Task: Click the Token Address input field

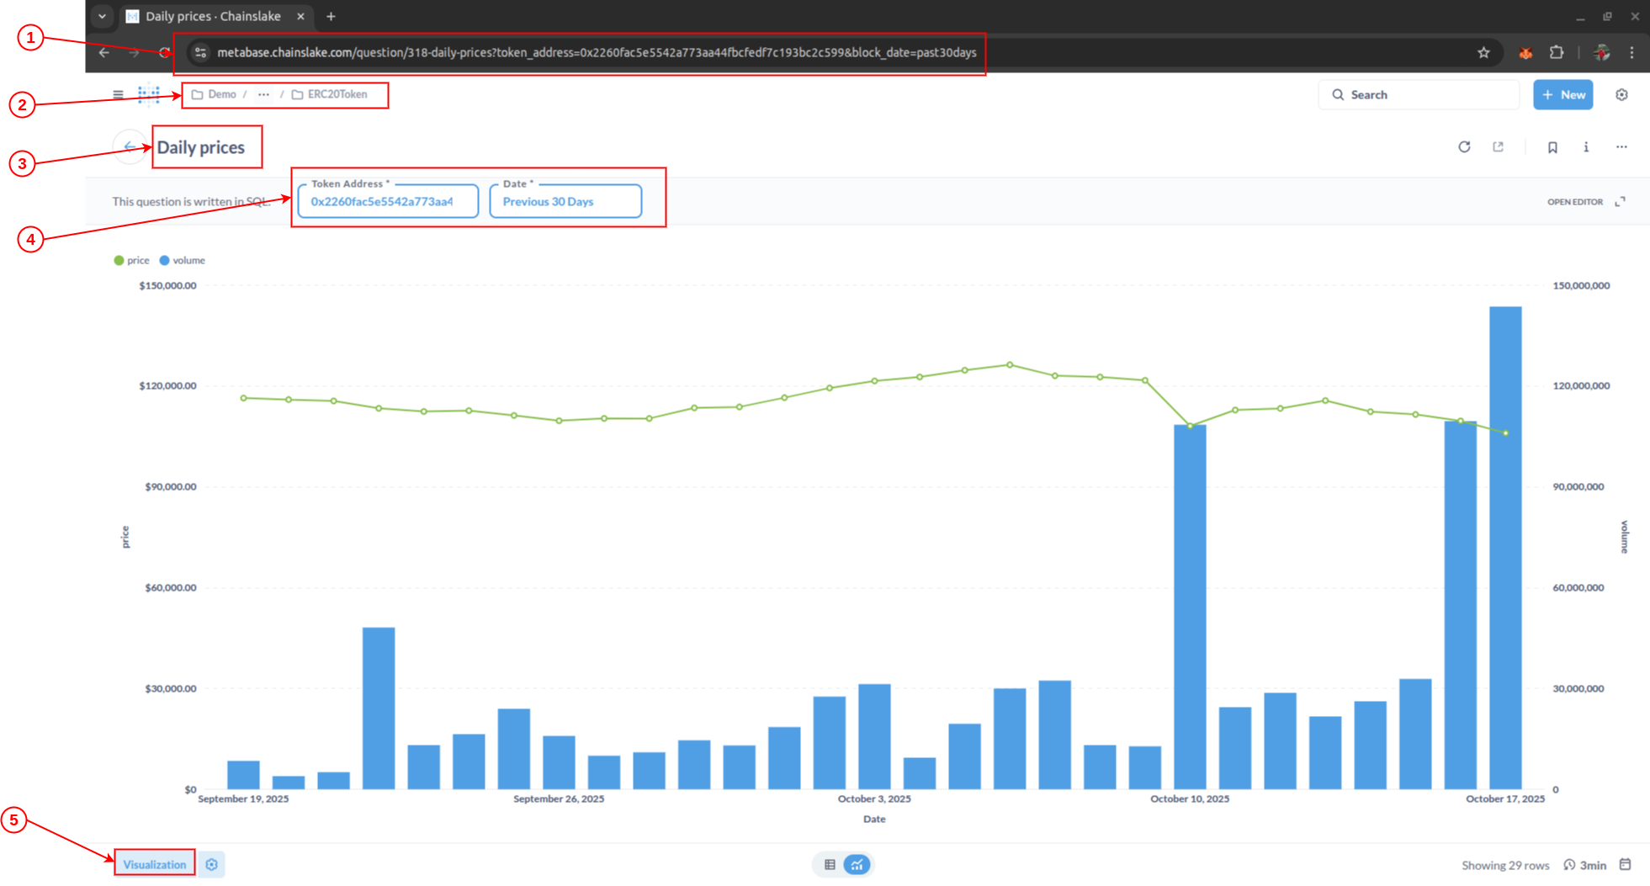Action: tap(387, 202)
